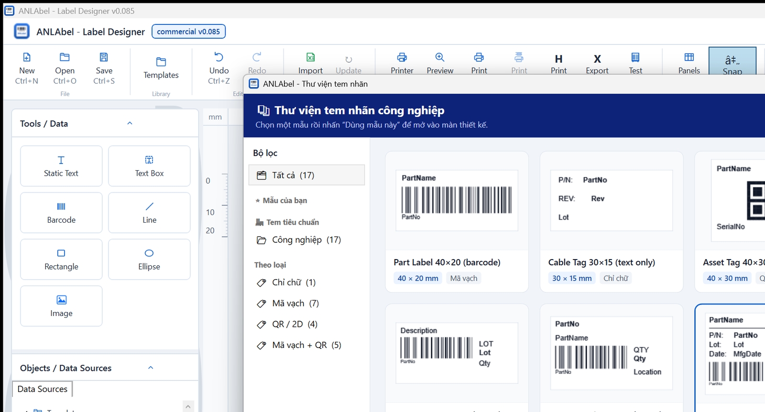
Task: Click the Tem tiêu chuẩn section heading
Action: (x=287, y=222)
